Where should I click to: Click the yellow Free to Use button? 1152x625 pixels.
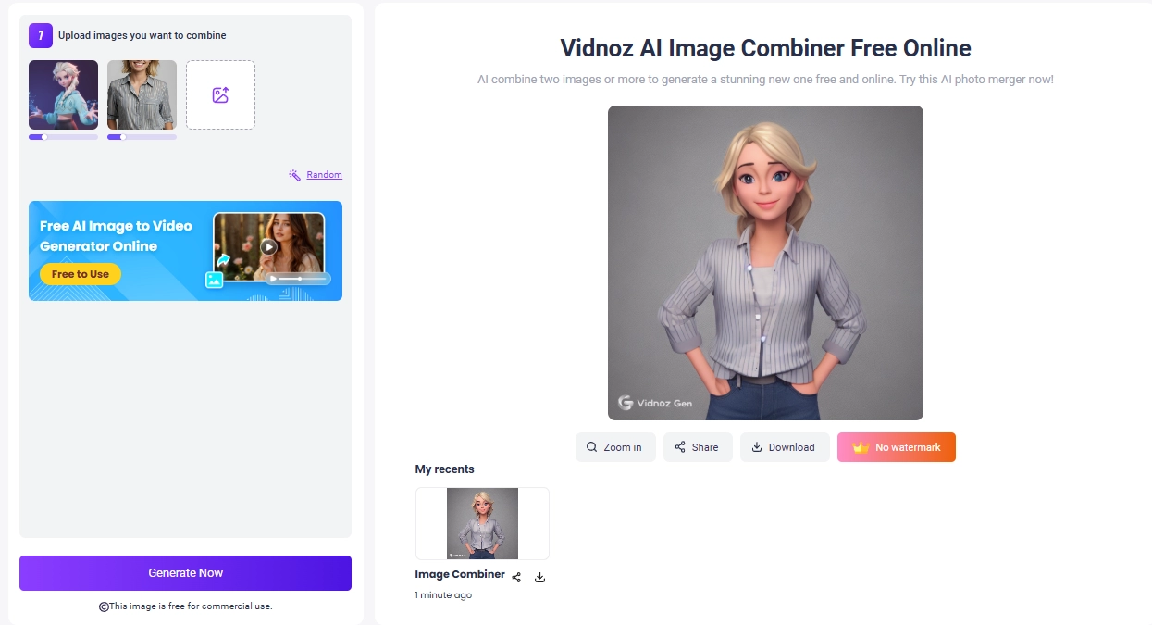point(81,274)
